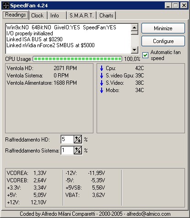Click the '100,0%' CPU usage value
The height and width of the screenshot is (218, 190).
tap(132, 59)
